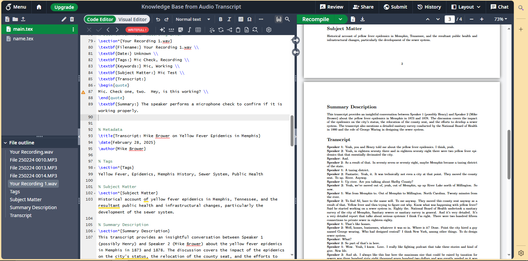Delete the selected file with the trash icon
This screenshot has width=528, height=261.
click(x=72, y=19)
